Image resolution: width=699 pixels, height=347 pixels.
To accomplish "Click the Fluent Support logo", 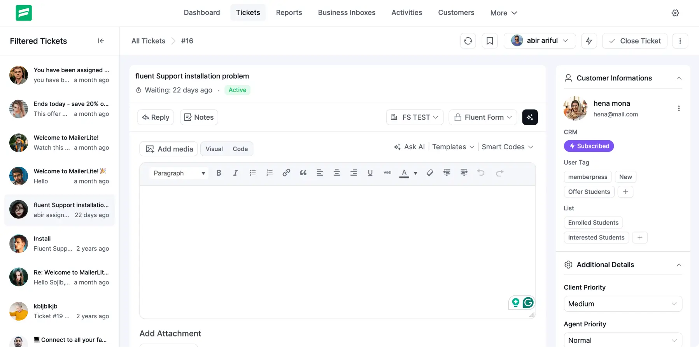I will [x=24, y=13].
